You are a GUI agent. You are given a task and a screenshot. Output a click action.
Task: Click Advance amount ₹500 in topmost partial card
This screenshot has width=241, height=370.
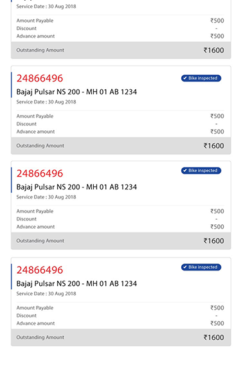click(x=120, y=36)
